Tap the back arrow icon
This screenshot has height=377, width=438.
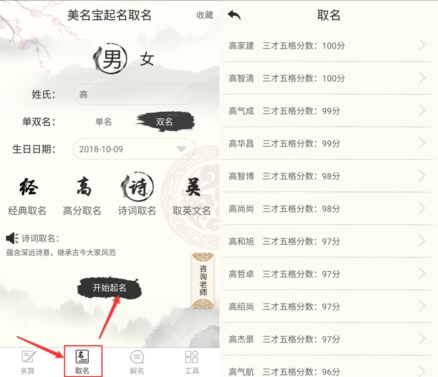click(234, 15)
